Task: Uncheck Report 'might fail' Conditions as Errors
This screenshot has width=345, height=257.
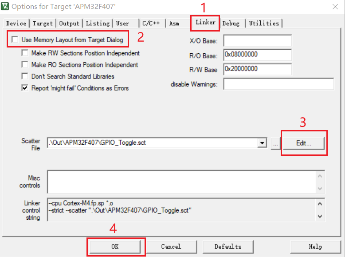Action: [25, 88]
